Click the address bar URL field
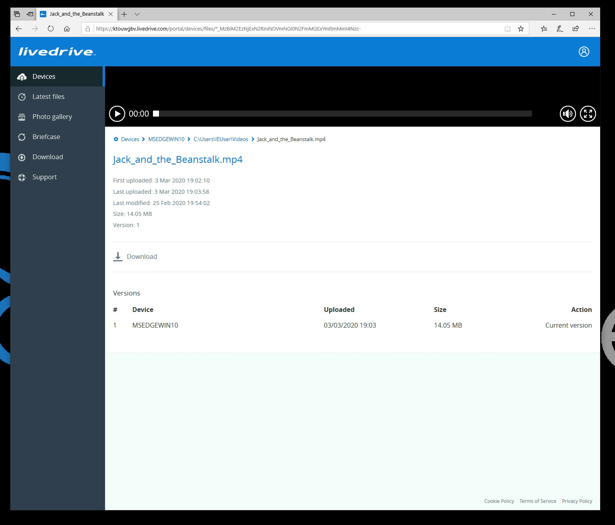This screenshot has width=615, height=525. 282,29
